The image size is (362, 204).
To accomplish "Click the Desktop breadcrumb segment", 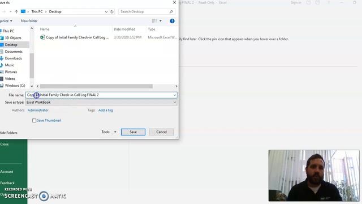I will click(55, 11).
